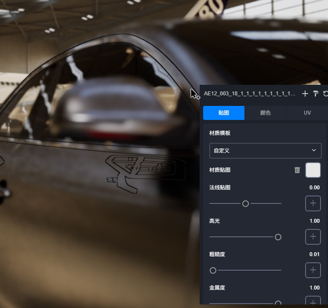328x308 pixels.
Task: Click the material name AE12_003_18 title
Action: click(x=249, y=94)
